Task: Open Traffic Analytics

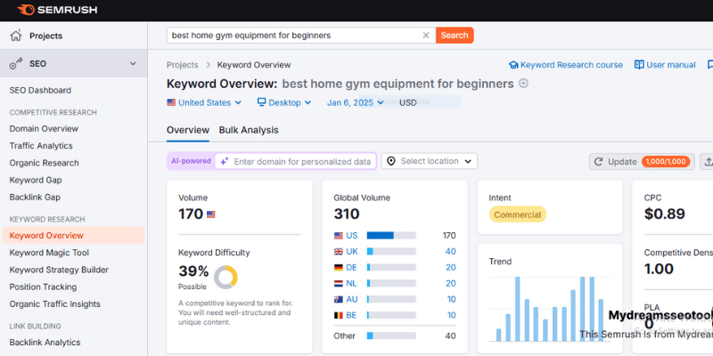Action: click(x=41, y=146)
